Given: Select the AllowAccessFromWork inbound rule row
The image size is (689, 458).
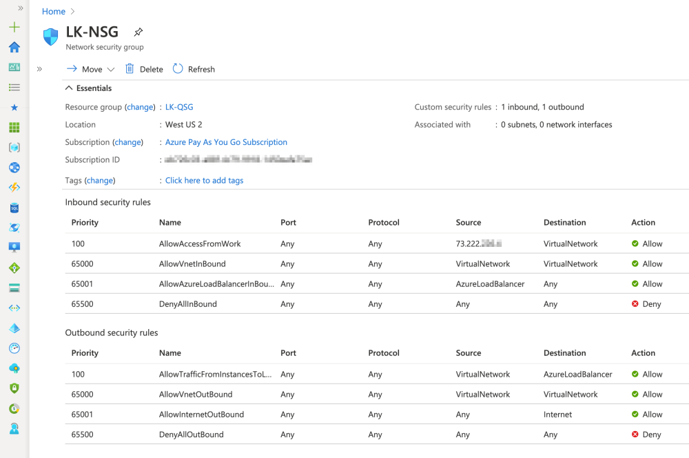Looking at the screenshot, I should 200,243.
